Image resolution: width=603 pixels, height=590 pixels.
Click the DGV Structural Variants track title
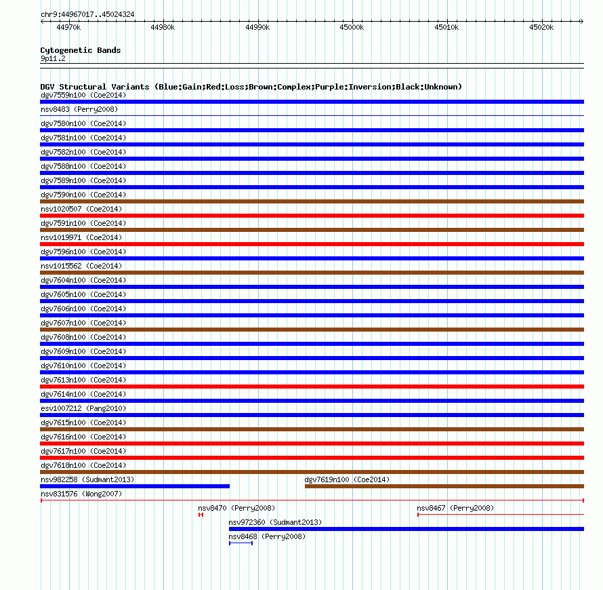[251, 87]
